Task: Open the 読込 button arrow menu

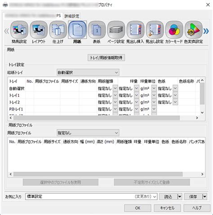Action: coord(180,197)
